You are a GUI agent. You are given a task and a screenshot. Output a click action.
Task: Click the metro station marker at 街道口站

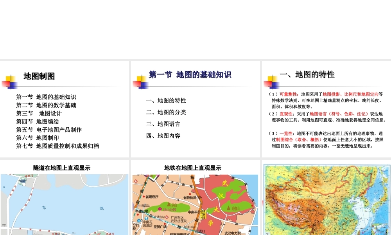190,230
